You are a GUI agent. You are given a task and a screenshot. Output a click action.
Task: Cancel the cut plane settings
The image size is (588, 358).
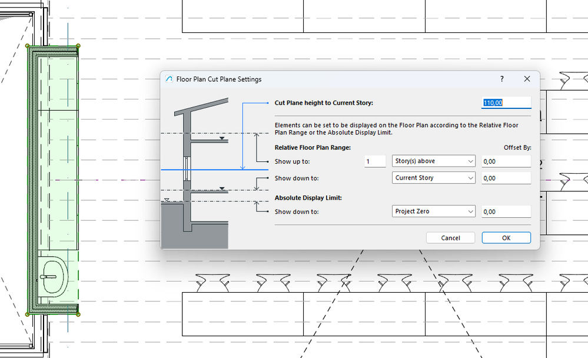pos(450,238)
